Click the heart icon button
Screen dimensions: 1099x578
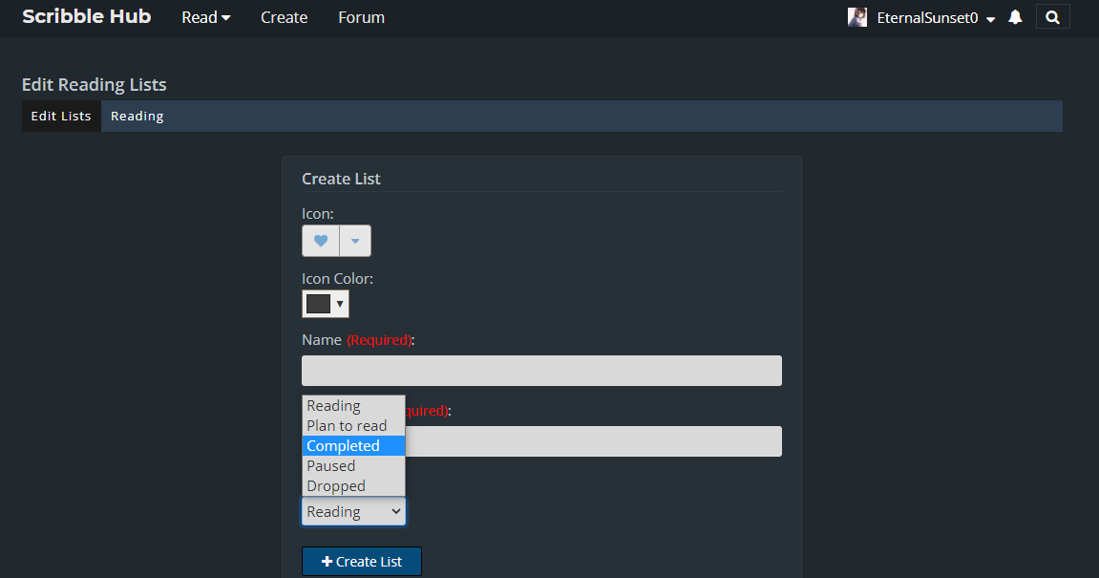tap(321, 241)
